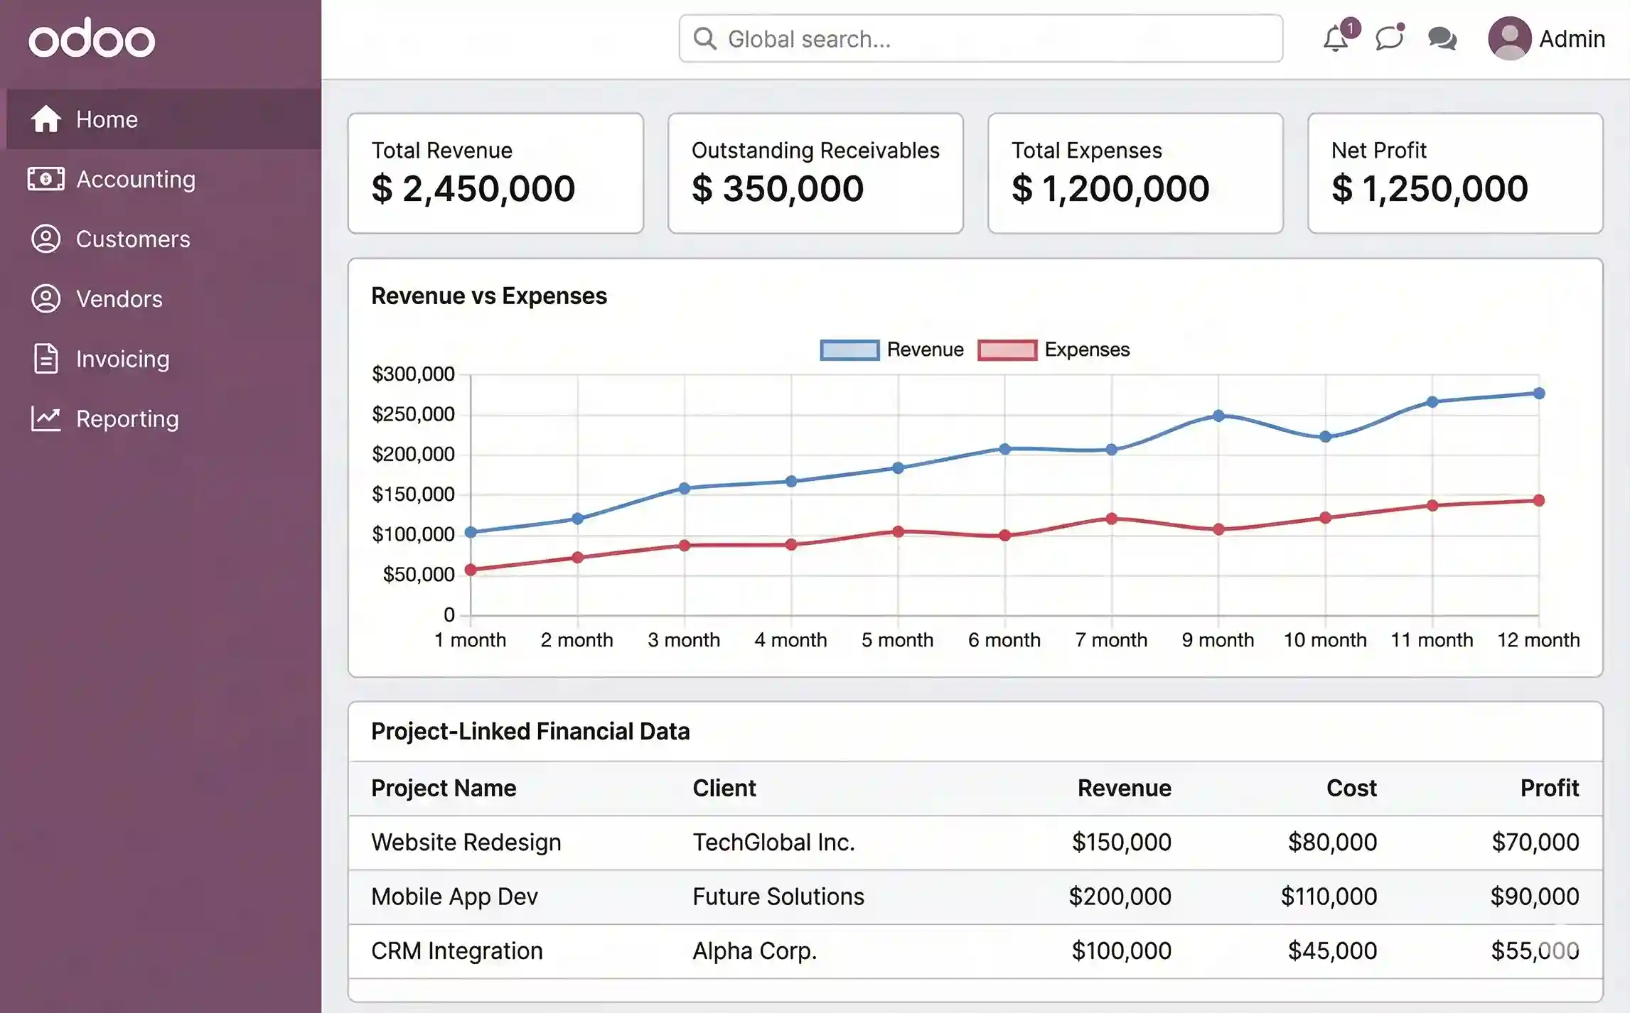Viewport: 1630px width, 1013px height.
Task: Hide the Revenue line by clicking its legend swatch
Action: (x=848, y=349)
